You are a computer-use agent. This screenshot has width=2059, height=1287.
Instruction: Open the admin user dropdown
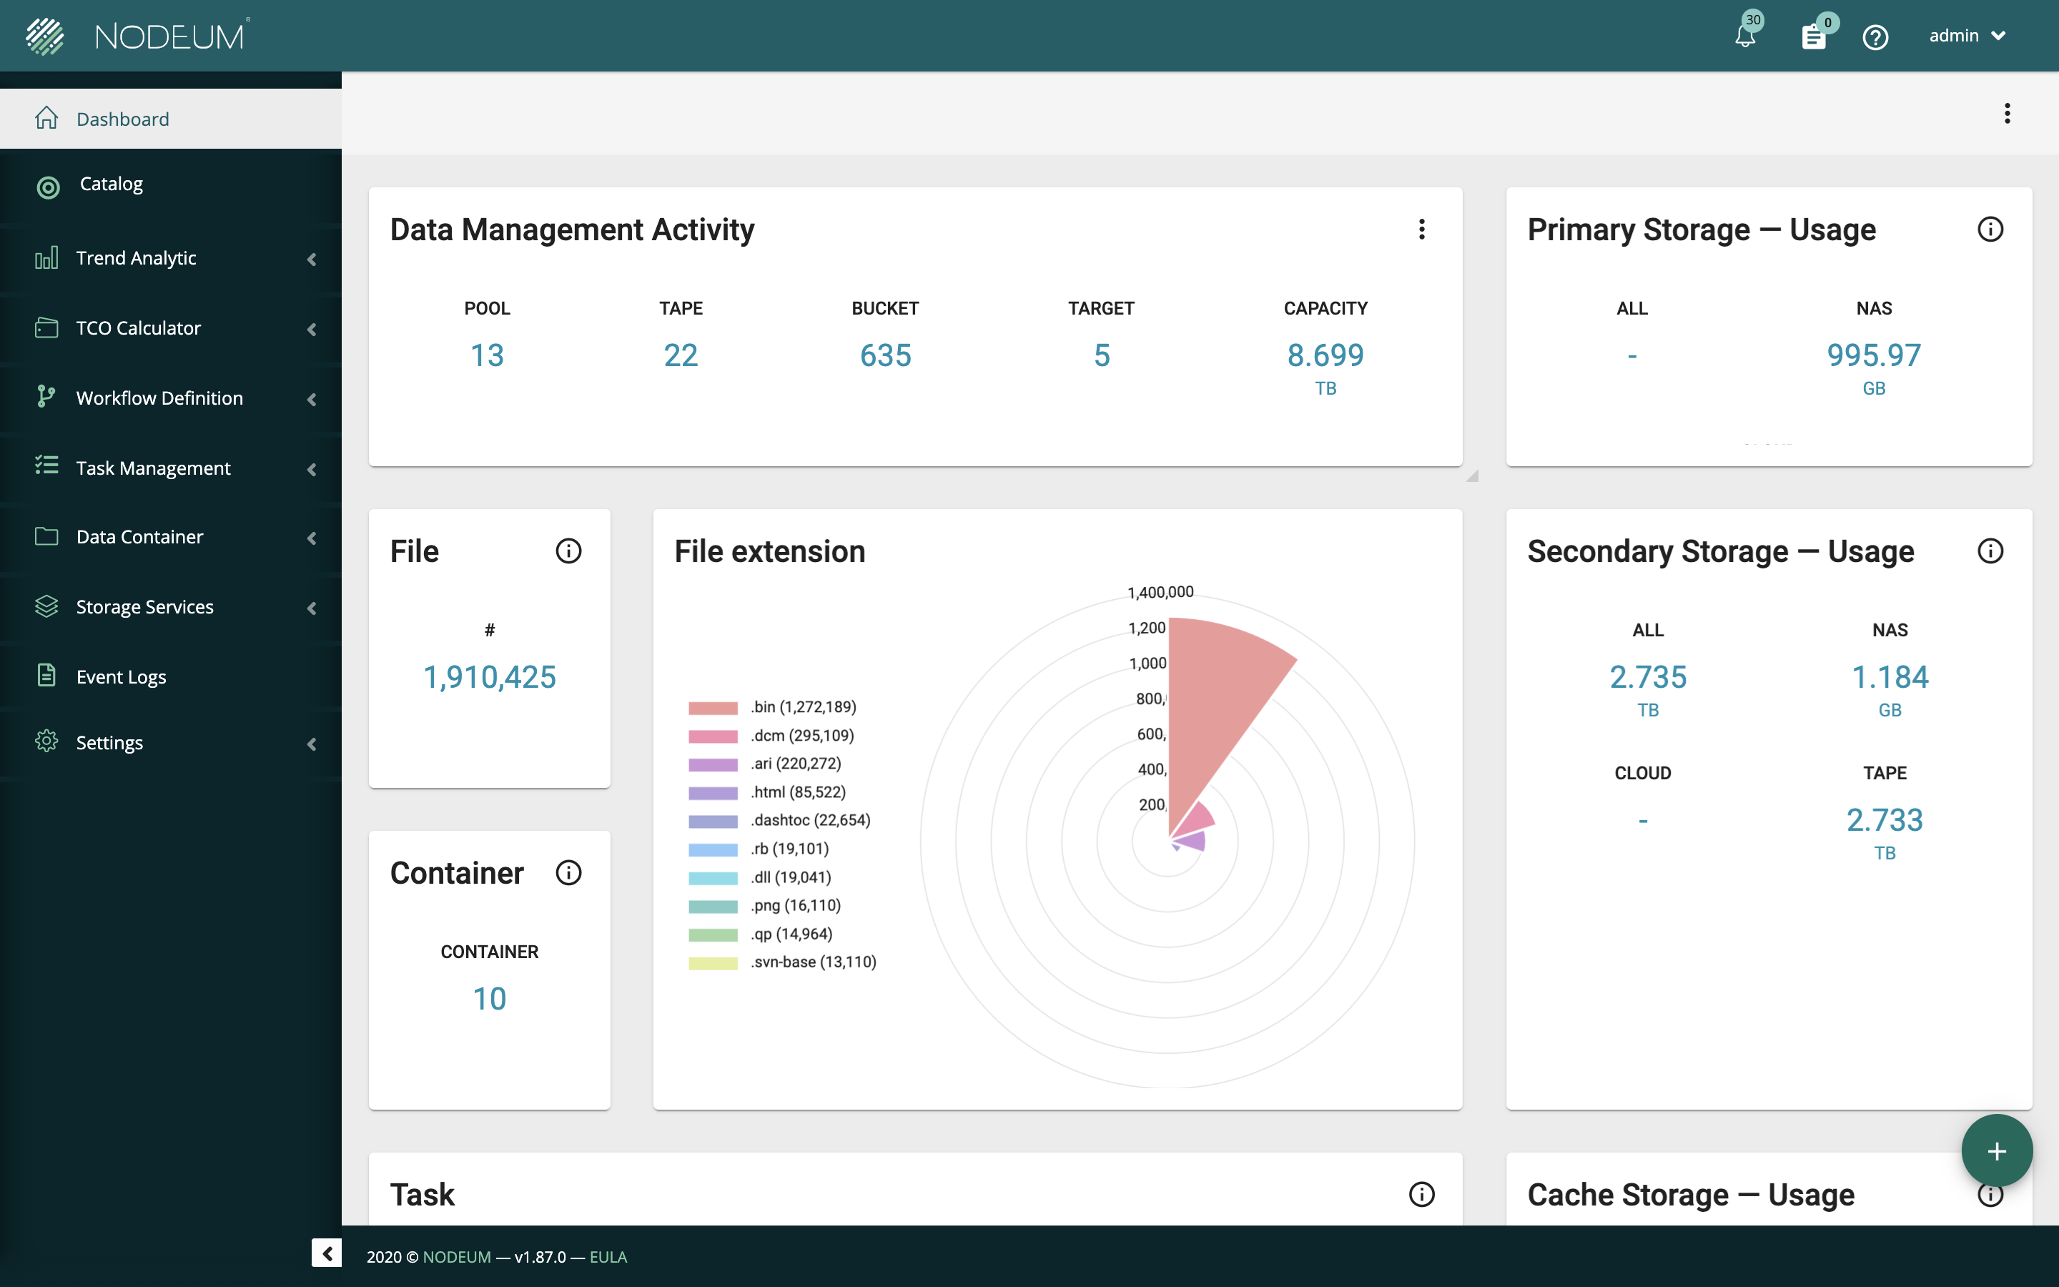coord(1967,36)
